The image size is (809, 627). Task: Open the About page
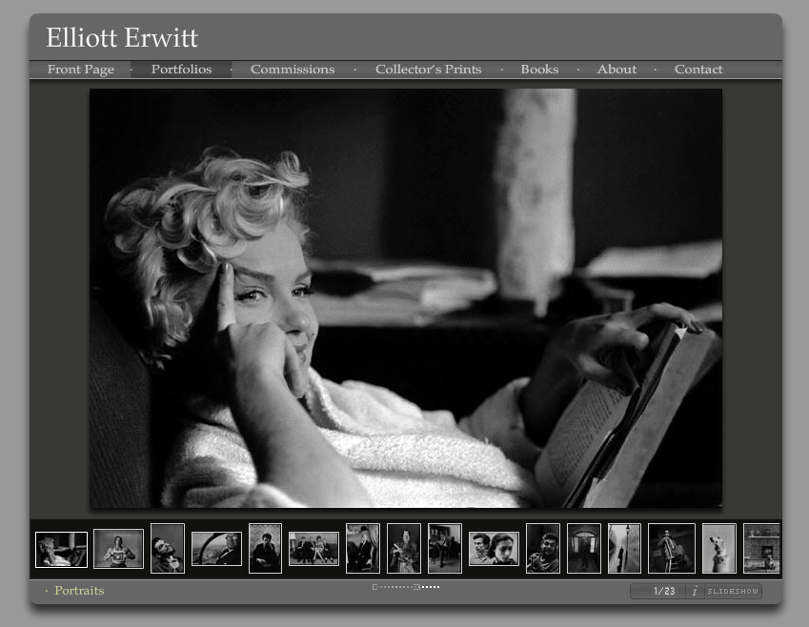tap(617, 70)
